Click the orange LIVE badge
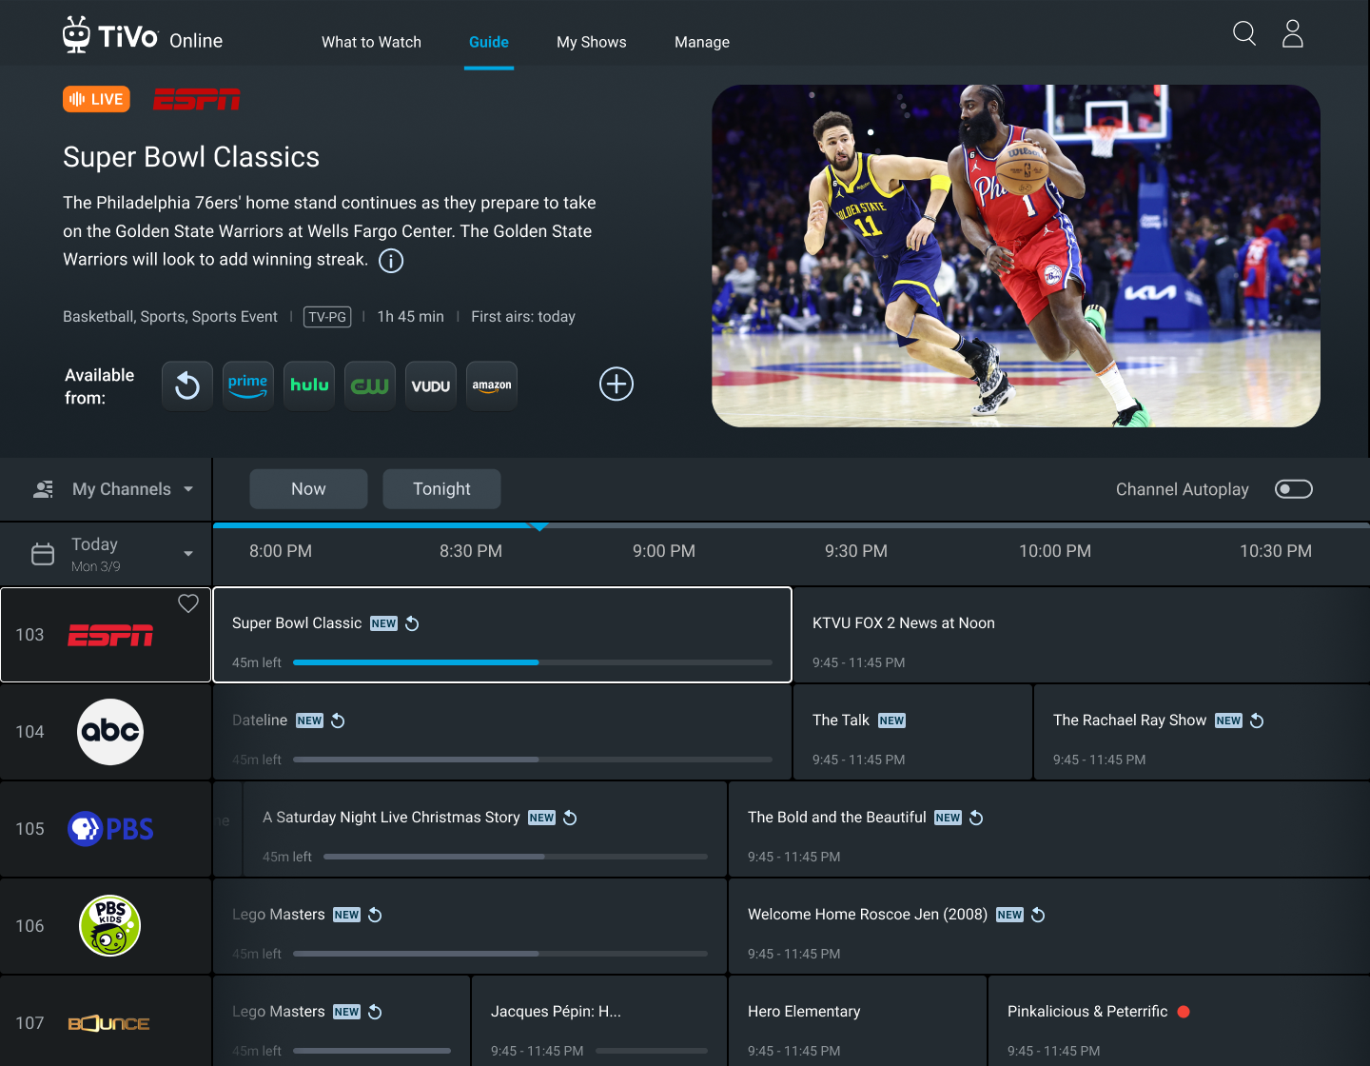Screen dimensions: 1370x1066 click(x=96, y=99)
